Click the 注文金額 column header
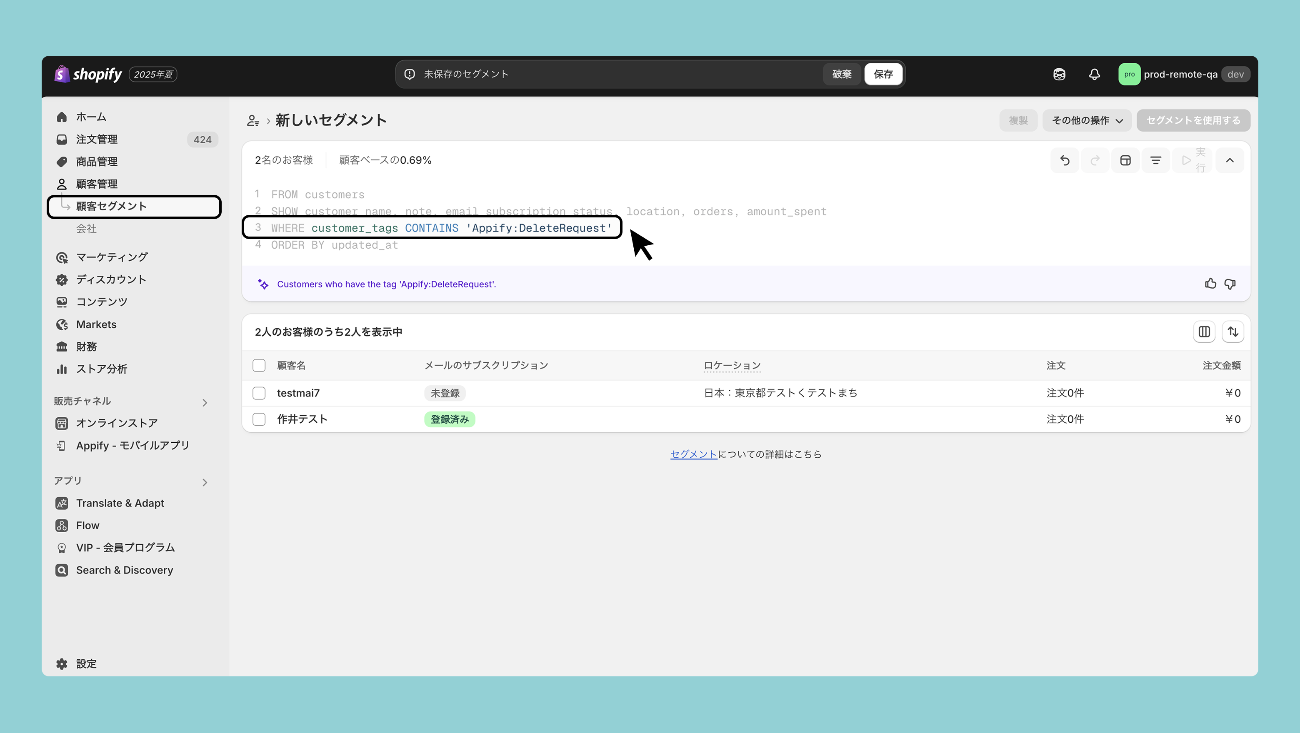Image resolution: width=1300 pixels, height=733 pixels. tap(1221, 365)
